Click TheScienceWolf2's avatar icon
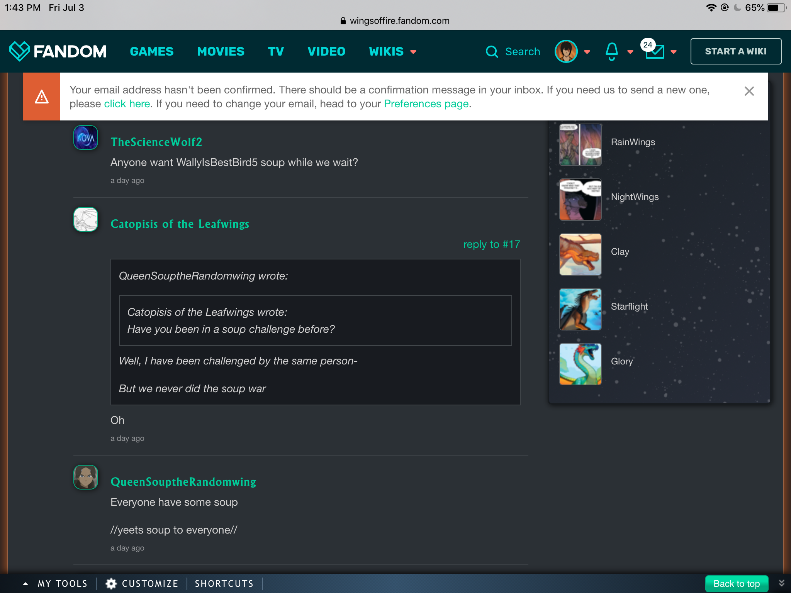The width and height of the screenshot is (791, 593). tap(86, 137)
